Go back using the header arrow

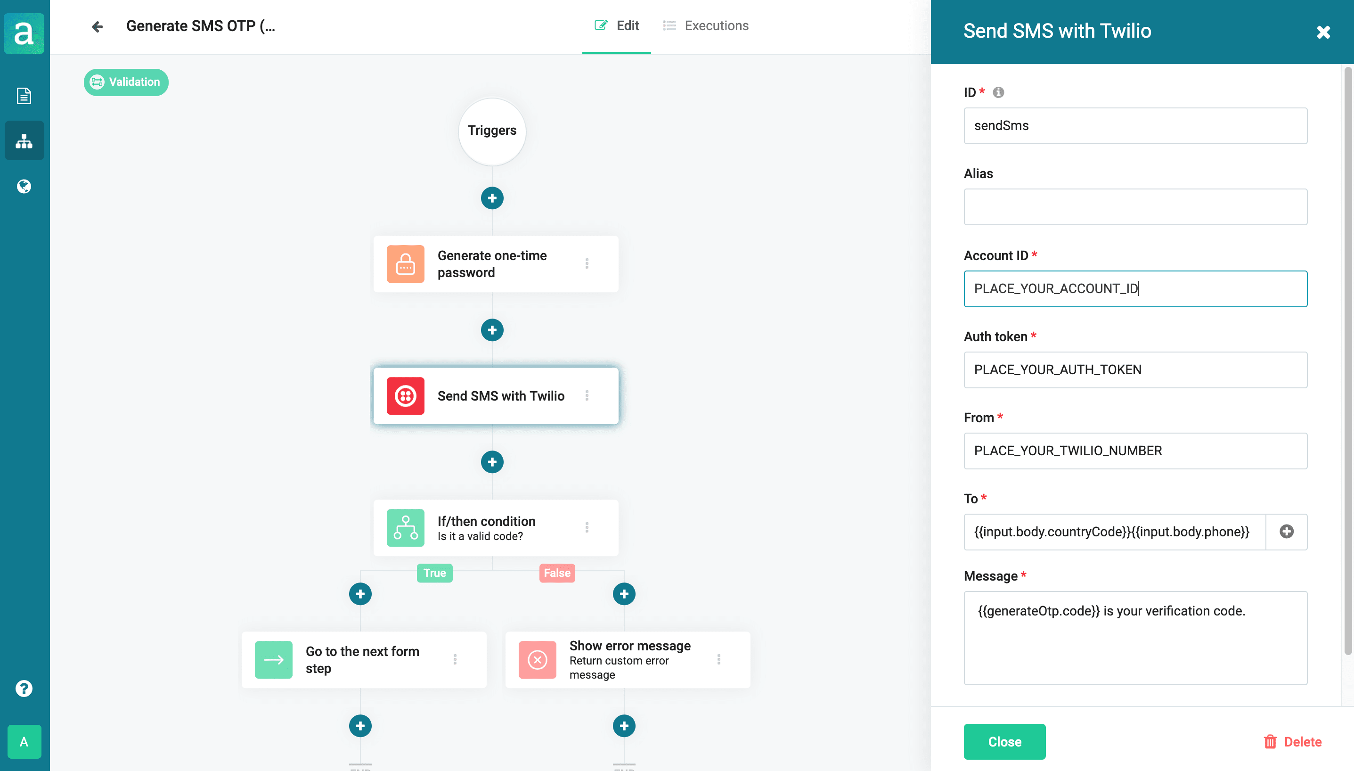pos(97,26)
